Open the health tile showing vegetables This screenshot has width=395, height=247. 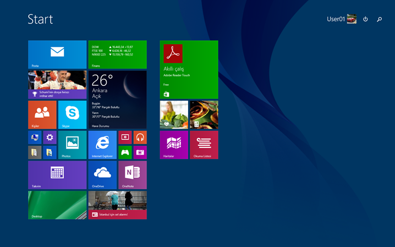[x=174, y=115]
